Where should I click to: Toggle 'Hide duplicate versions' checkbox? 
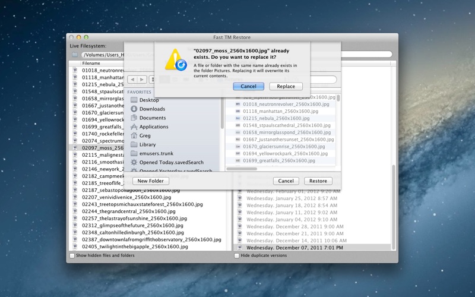tap(236, 255)
